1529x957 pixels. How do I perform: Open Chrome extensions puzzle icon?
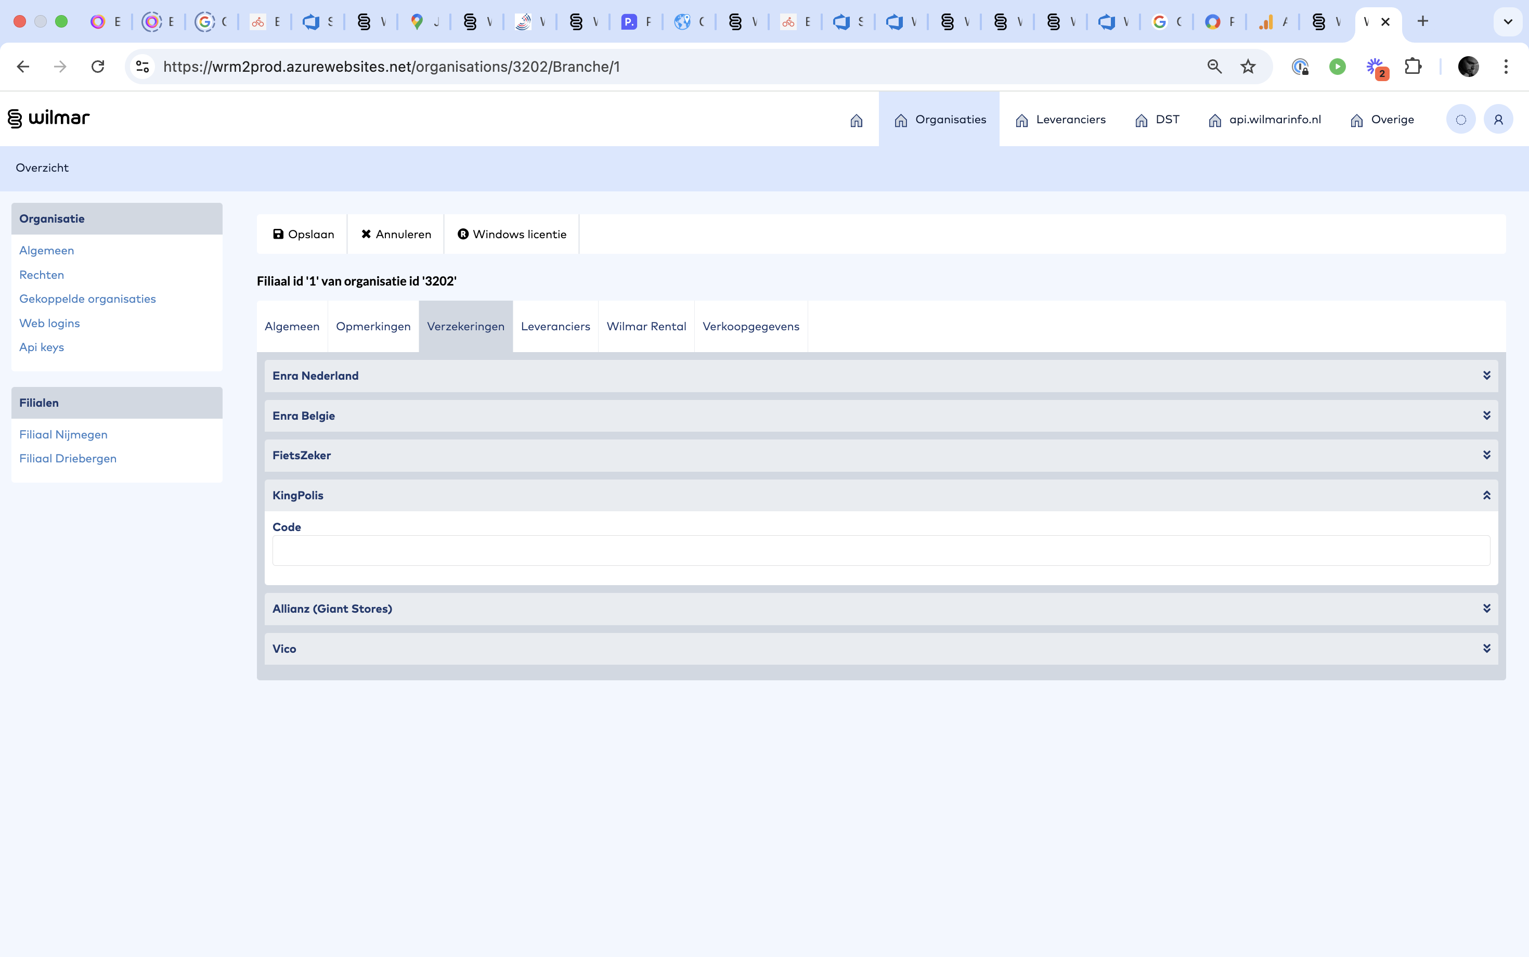(1413, 67)
